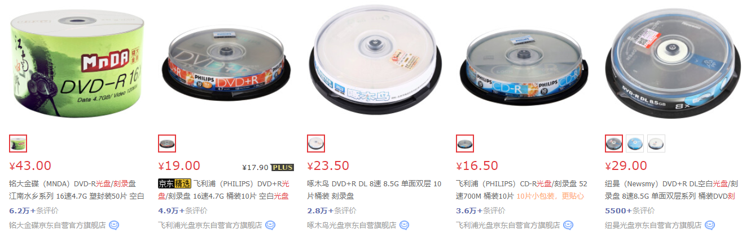Open chat icon beside 纽曼光盘 store

tap(709, 225)
